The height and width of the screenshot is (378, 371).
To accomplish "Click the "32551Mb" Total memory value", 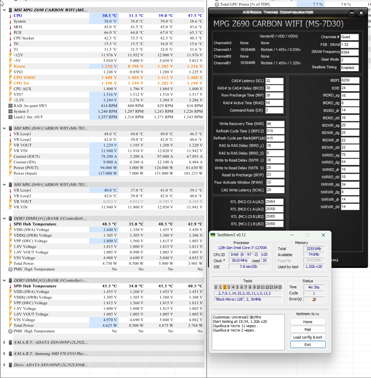I will (314, 249).
